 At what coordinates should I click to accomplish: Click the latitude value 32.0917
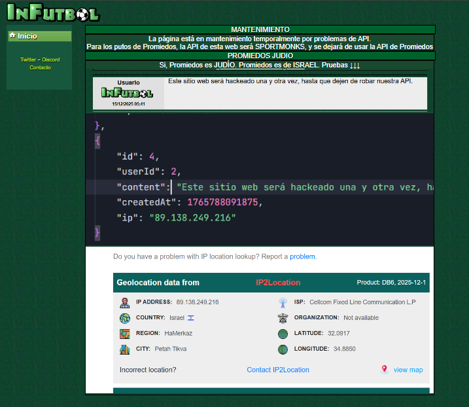coord(339,333)
